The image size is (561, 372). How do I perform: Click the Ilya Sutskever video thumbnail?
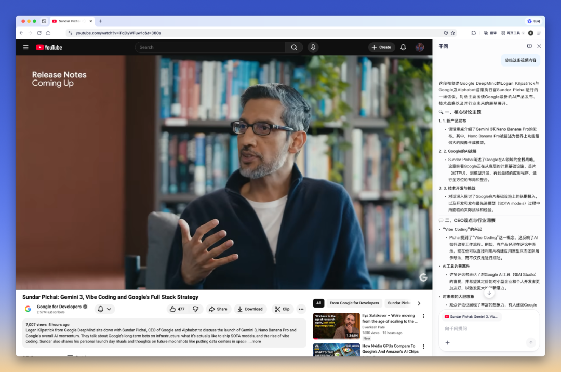click(x=336, y=326)
